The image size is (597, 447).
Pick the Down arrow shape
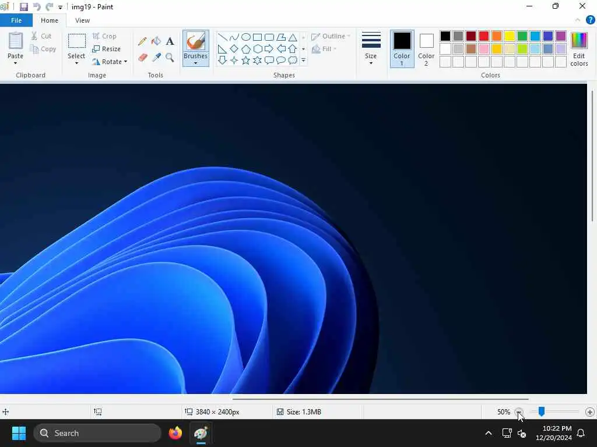point(222,60)
